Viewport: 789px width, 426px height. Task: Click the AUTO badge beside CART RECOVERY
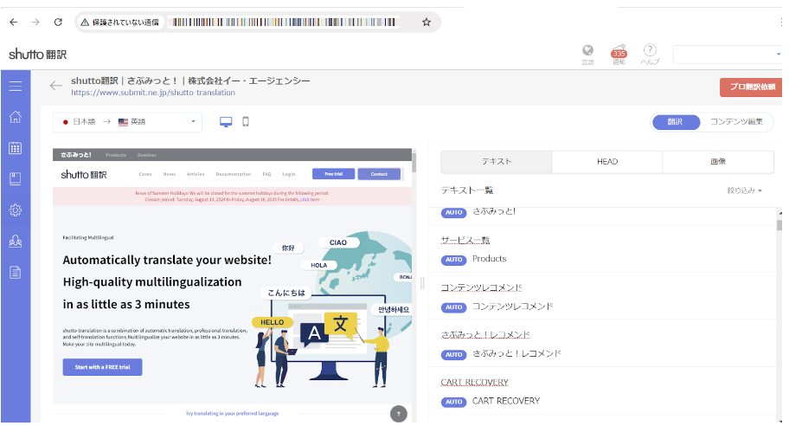pos(454,402)
